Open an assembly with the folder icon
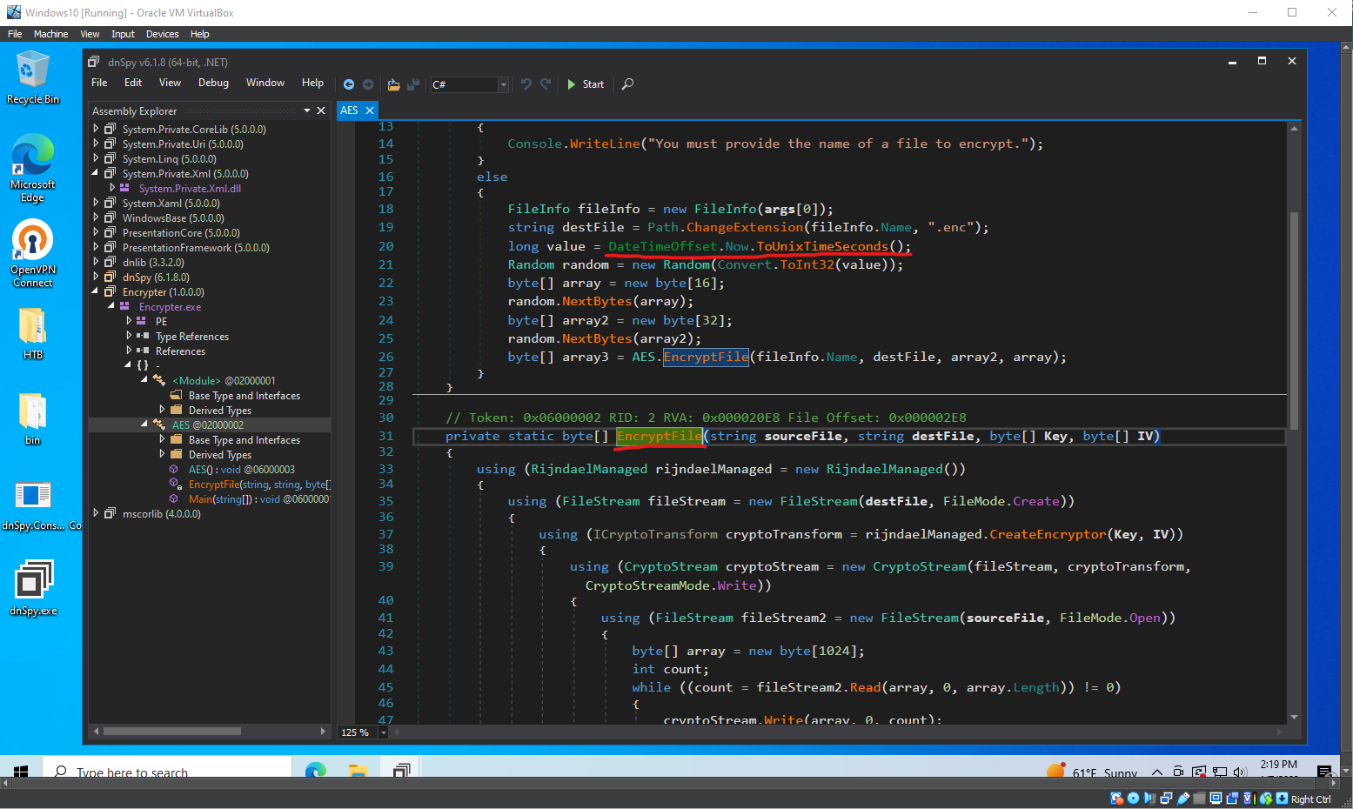1353x809 pixels. click(x=393, y=84)
